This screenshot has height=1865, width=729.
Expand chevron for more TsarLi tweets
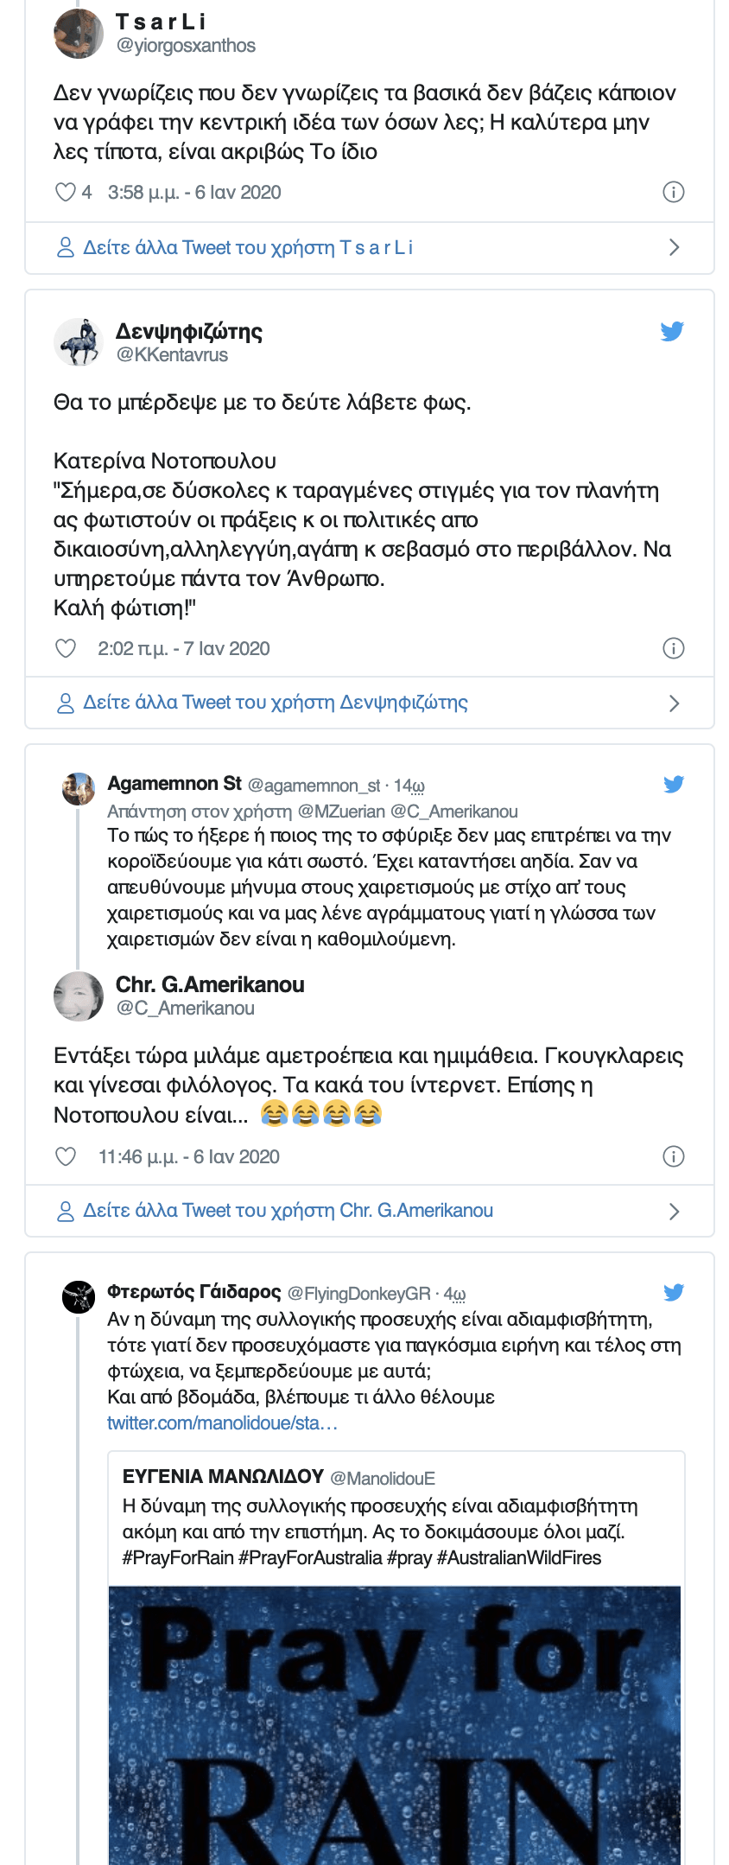675,248
